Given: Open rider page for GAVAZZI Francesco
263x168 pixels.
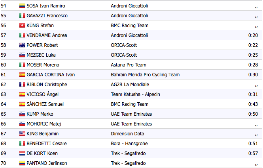Looking at the screenshot, I should point(47,16).
